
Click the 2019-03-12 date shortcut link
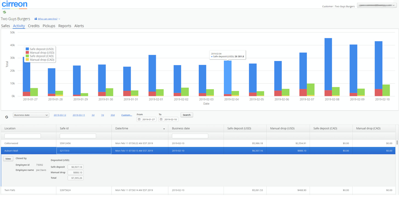[60, 115]
